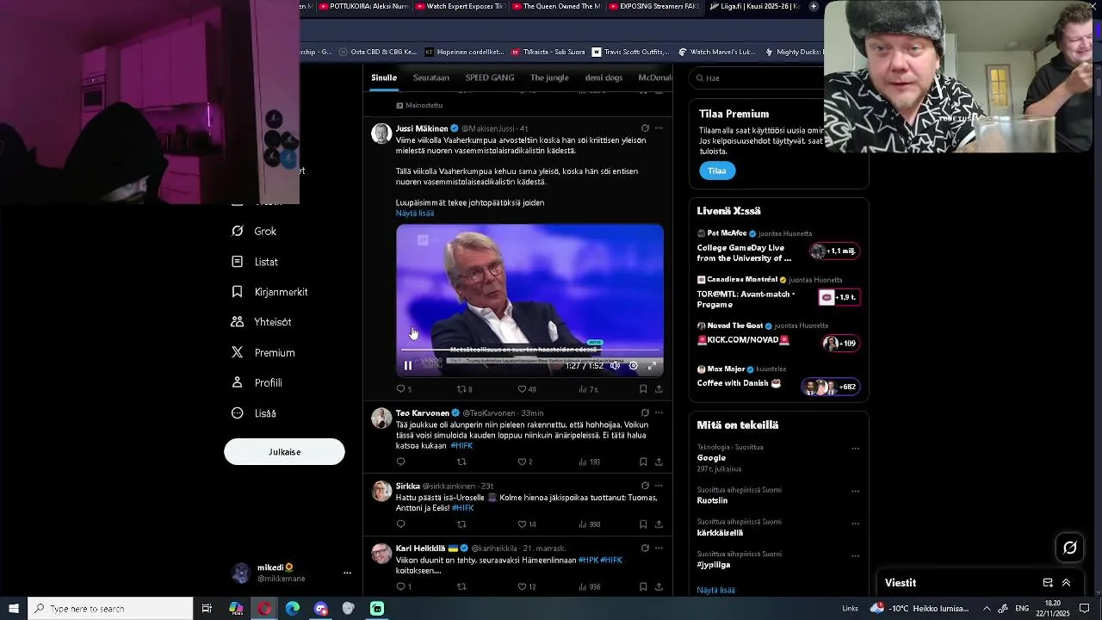Seek on the video progress bar
Viewport: 1102px width, 620px height.
pos(530,351)
